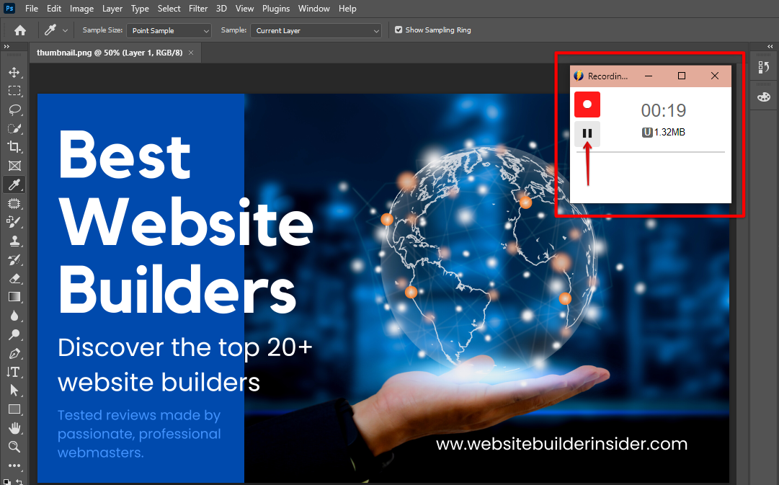Select the Lasso tool
This screenshot has width=779, height=485.
(14, 110)
